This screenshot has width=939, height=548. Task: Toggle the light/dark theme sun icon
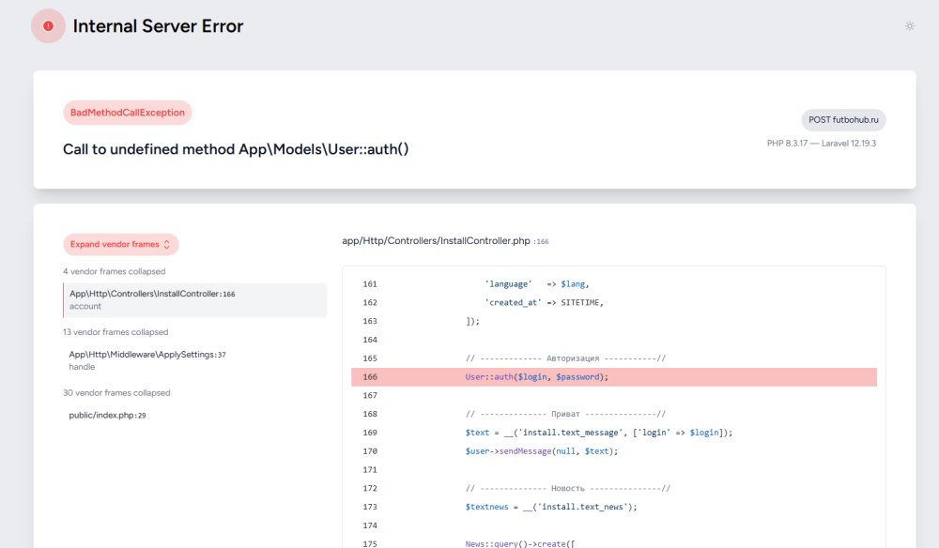point(909,26)
